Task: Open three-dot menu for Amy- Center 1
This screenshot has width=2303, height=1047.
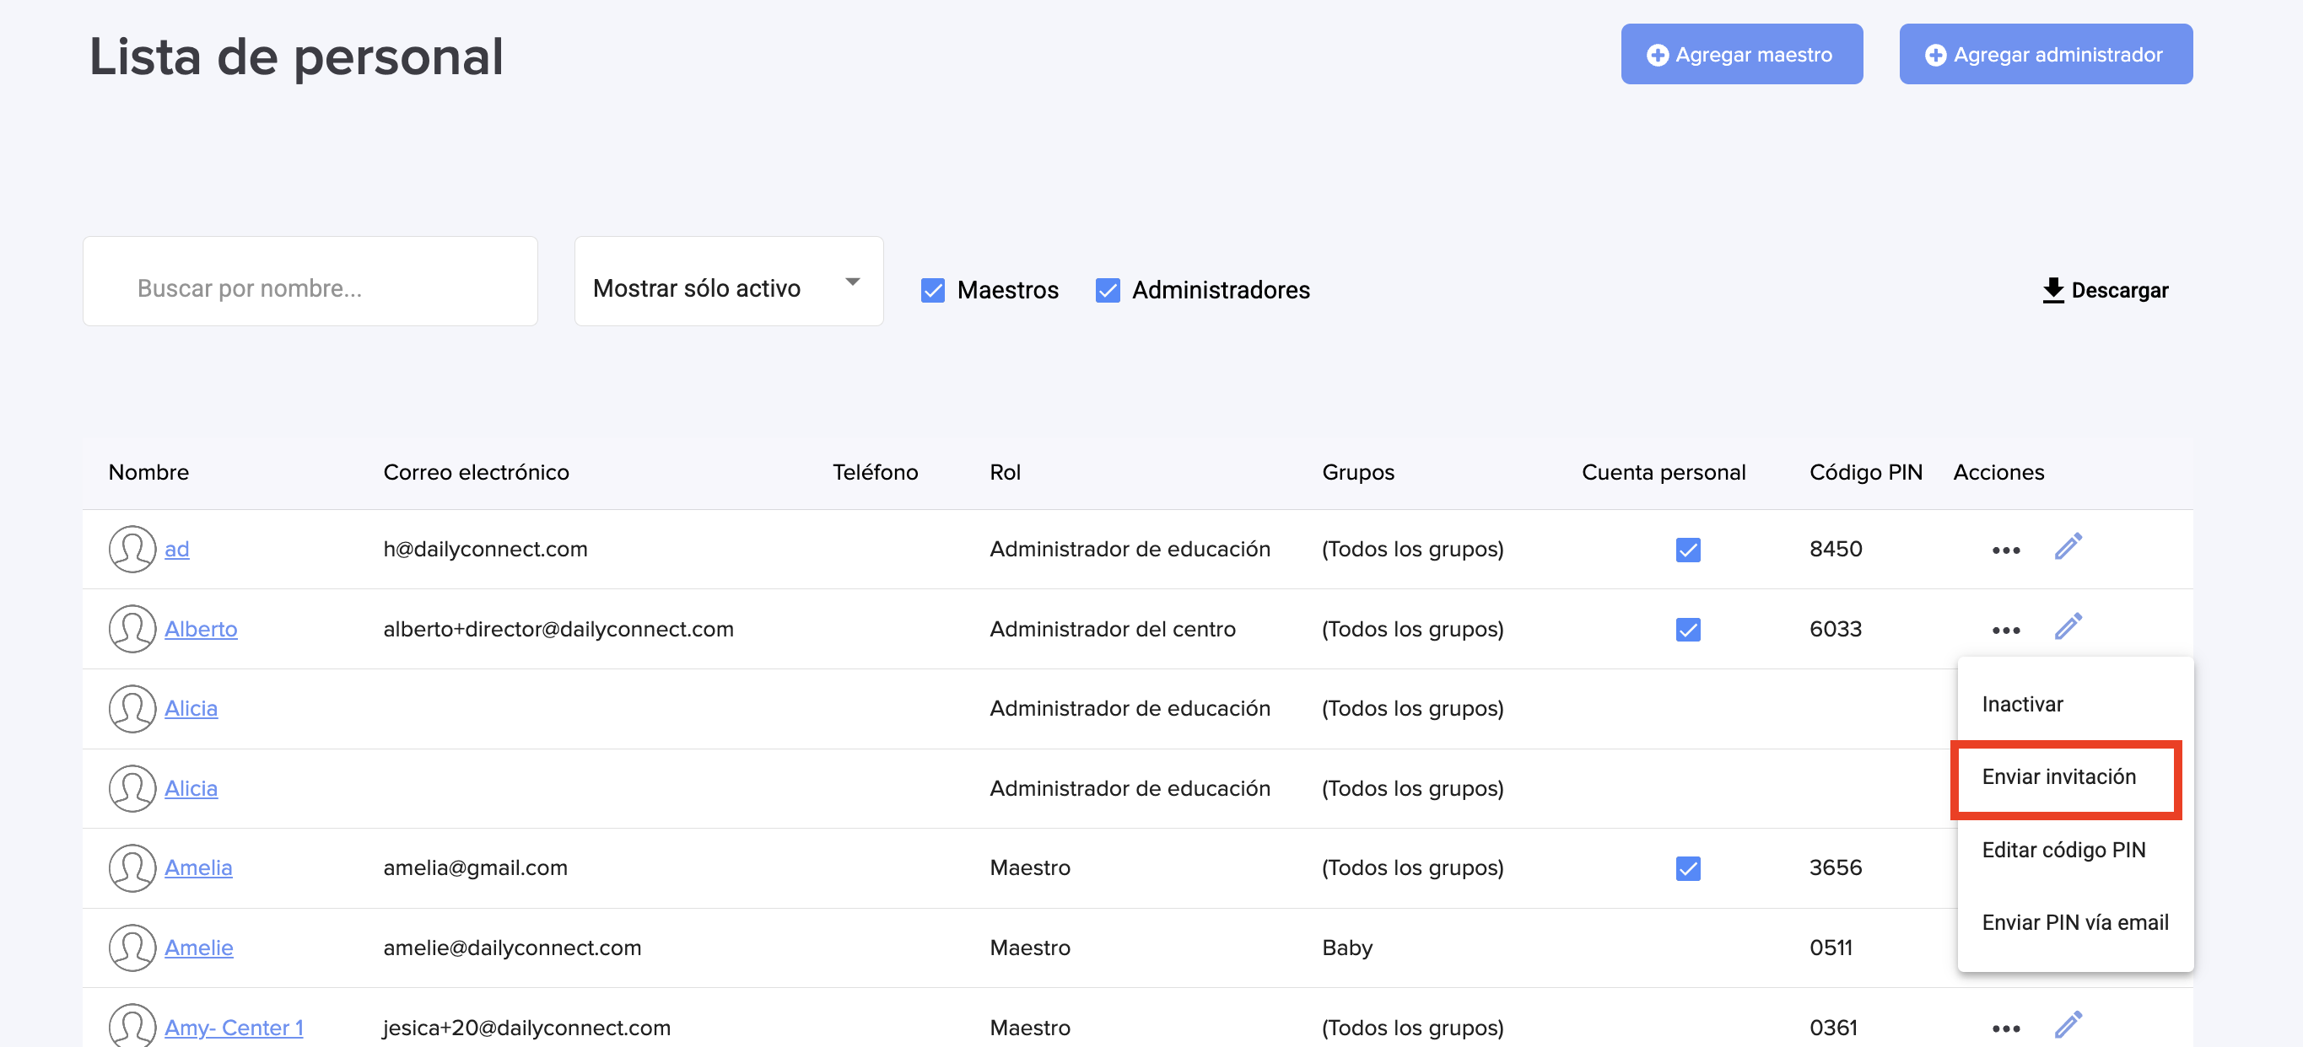Action: click(2005, 1028)
